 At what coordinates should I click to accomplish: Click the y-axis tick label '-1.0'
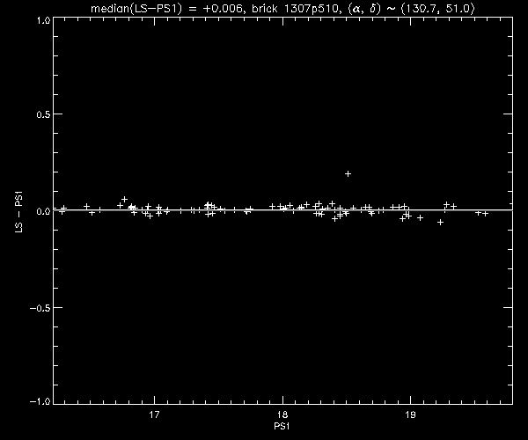click(x=40, y=401)
